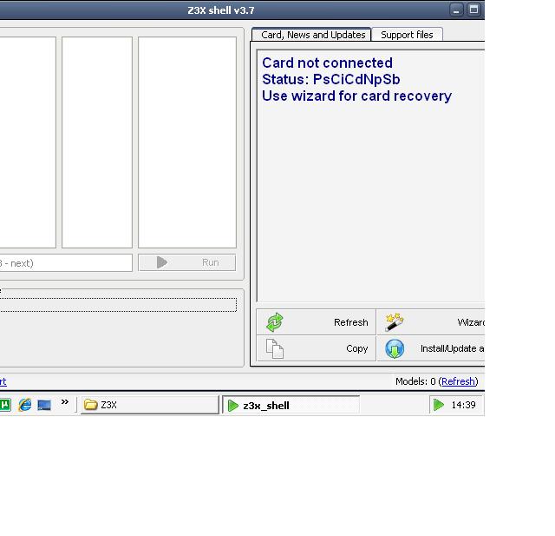
Task: Minimize the Z3X shell window
Action: 456,10
